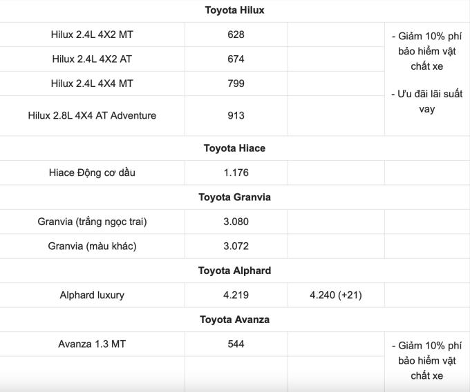Click the 1.176 price value

[x=236, y=173]
